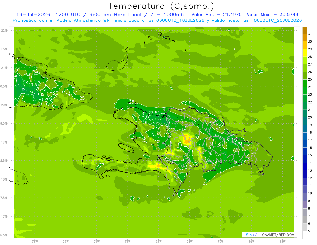This screenshot has height=245, width=317.
Task: Pick the gray legend band between 6 and 7
Action: [305, 220]
